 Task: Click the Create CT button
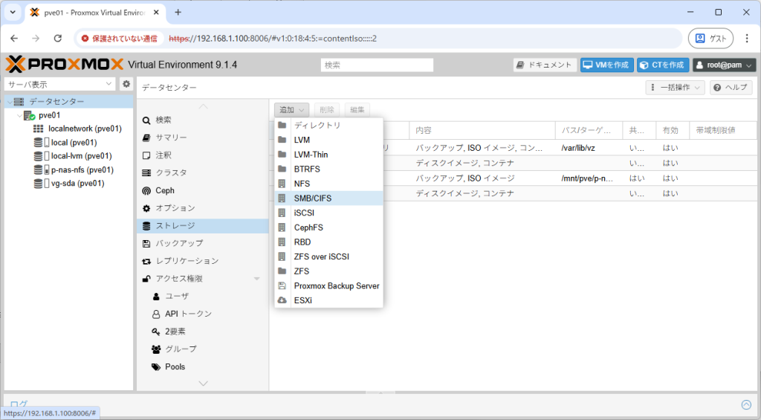point(662,65)
